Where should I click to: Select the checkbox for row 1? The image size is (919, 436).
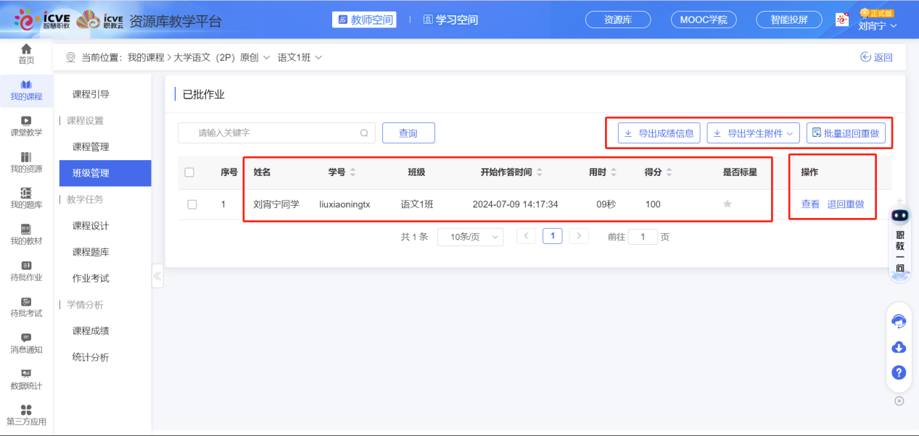[x=192, y=204]
